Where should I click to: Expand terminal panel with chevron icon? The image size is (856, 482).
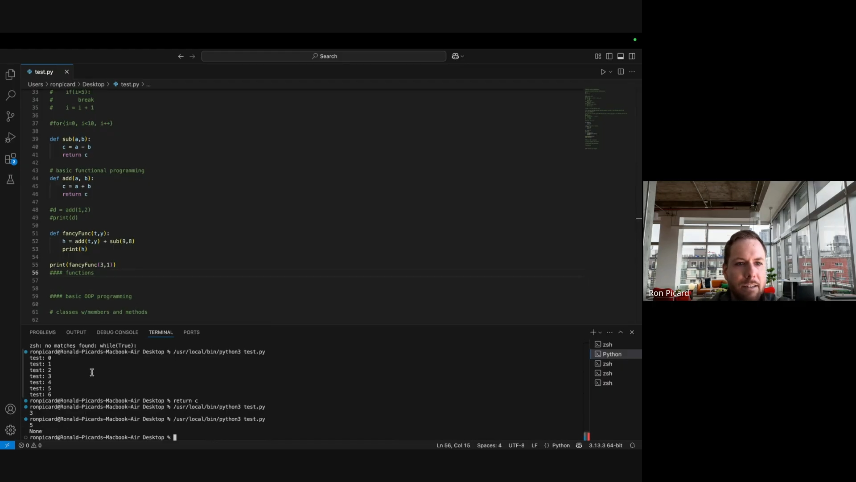621,332
